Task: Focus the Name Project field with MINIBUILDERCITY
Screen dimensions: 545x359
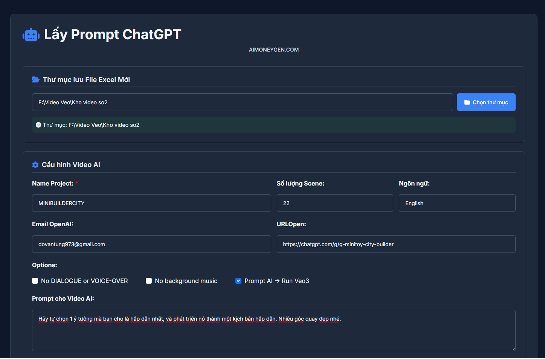Action: coord(151,203)
